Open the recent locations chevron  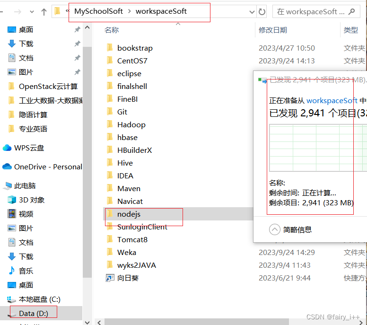[32, 12]
